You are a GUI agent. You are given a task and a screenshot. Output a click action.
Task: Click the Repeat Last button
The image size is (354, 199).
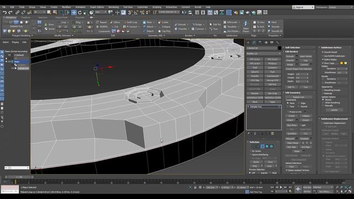click(x=299, y=97)
